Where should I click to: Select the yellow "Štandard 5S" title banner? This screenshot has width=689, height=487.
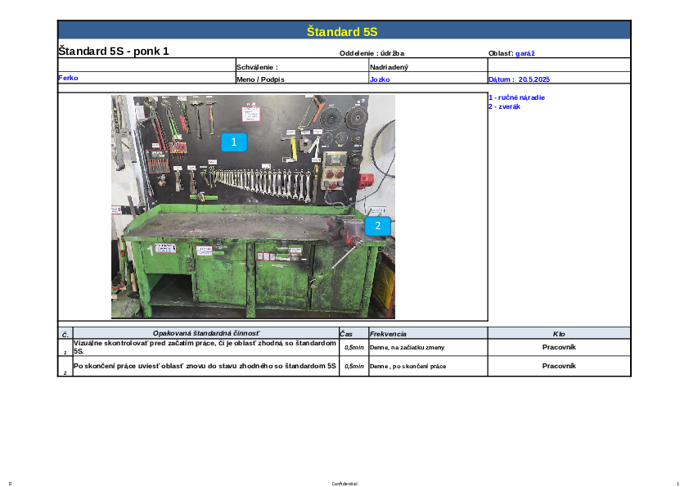342,32
